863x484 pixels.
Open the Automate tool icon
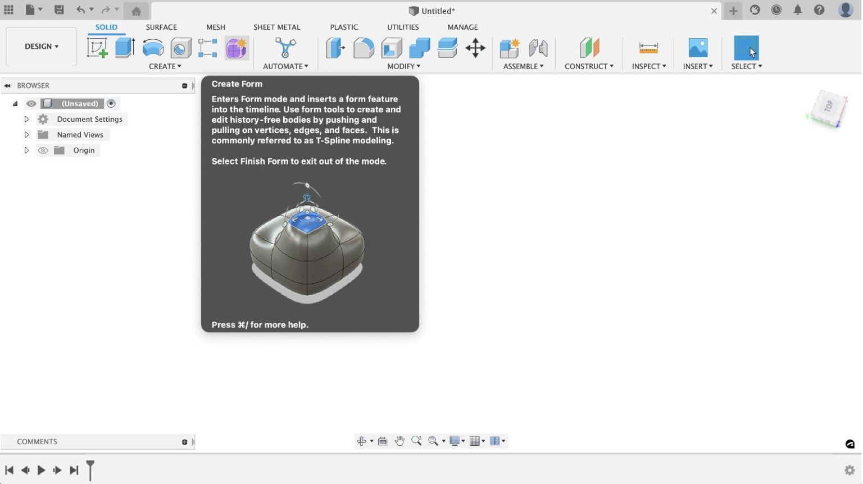(285, 49)
